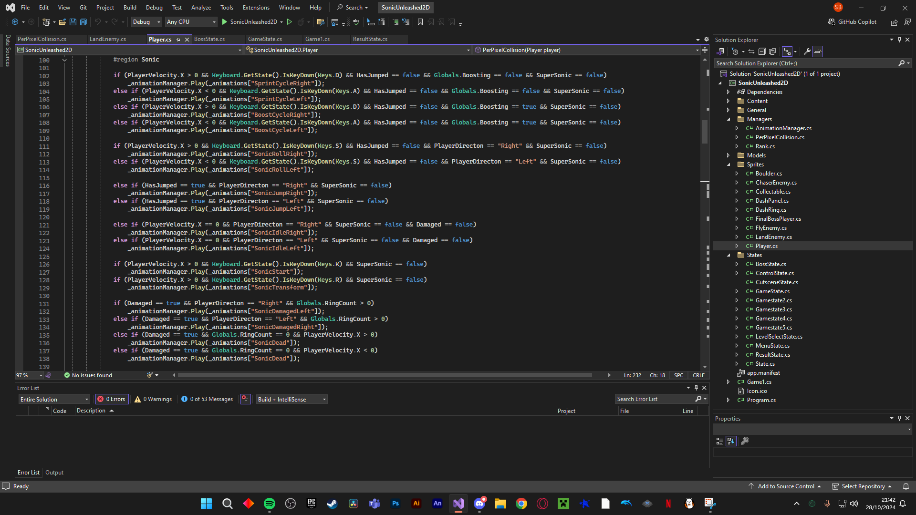
Task: Collapse the Managers folder in Solution Explorer
Action: click(728, 119)
